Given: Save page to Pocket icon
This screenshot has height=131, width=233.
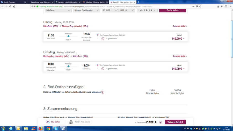Looking at the screenshot, I should [197, 6].
